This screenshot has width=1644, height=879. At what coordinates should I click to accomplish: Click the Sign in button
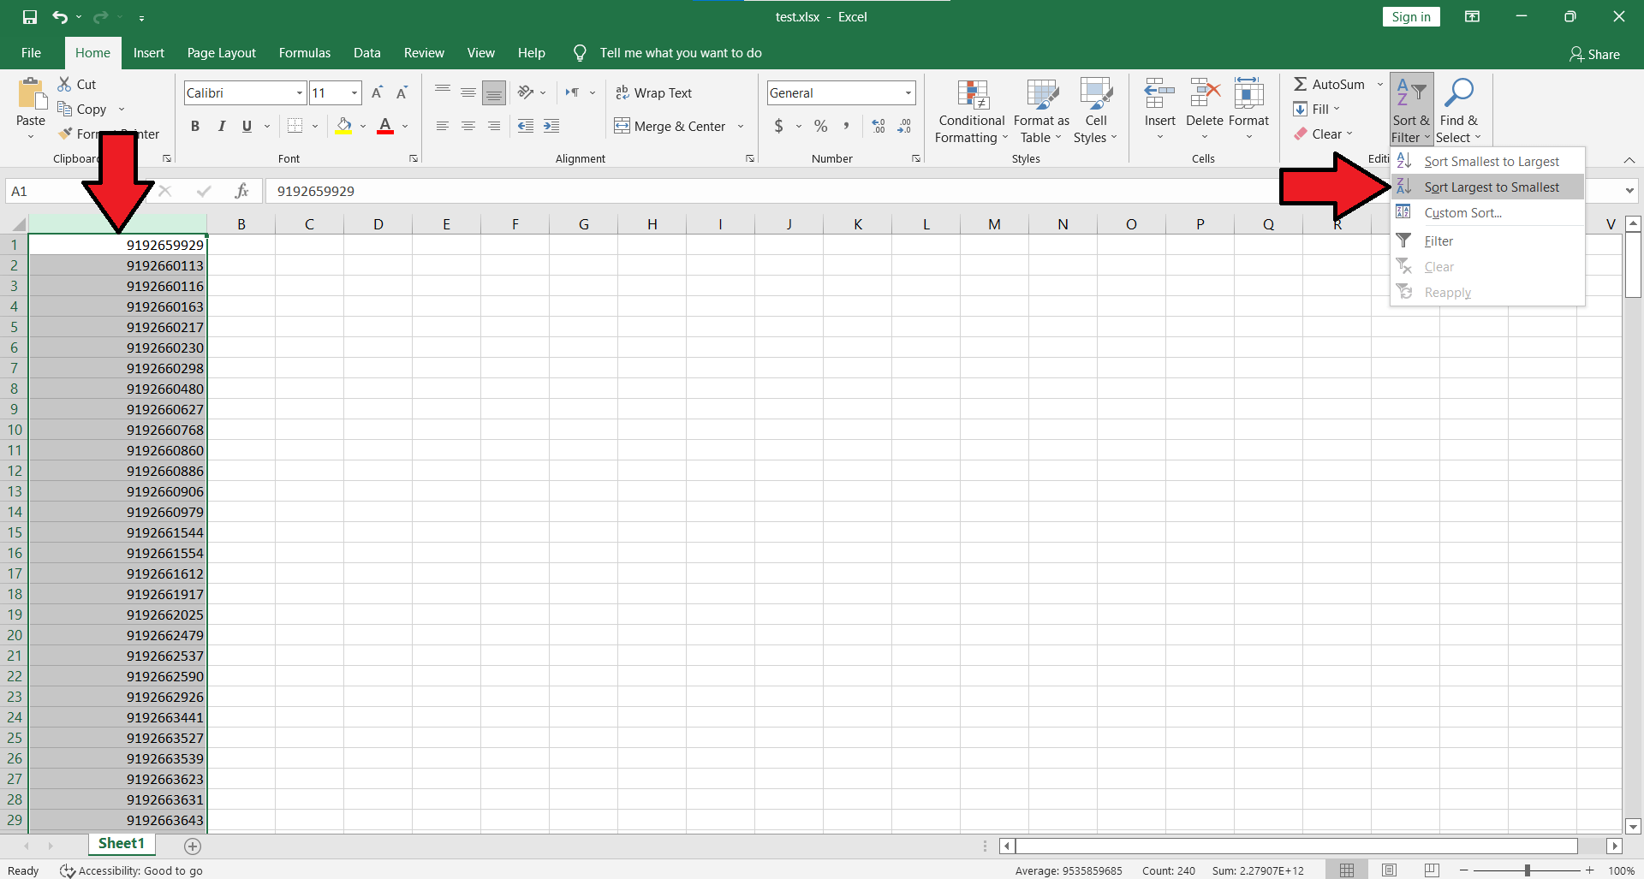1410,17
